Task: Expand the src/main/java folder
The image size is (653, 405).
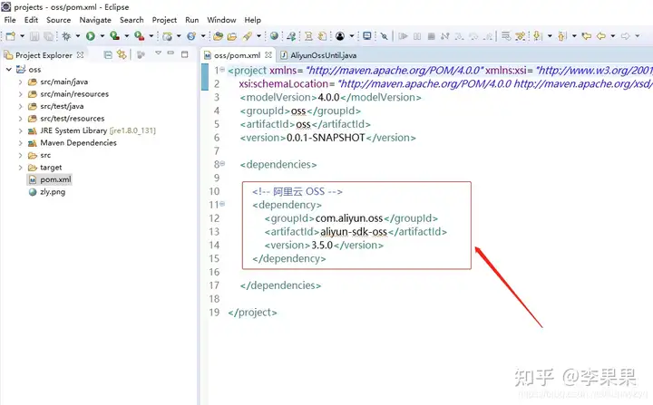Action: [x=20, y=82]
